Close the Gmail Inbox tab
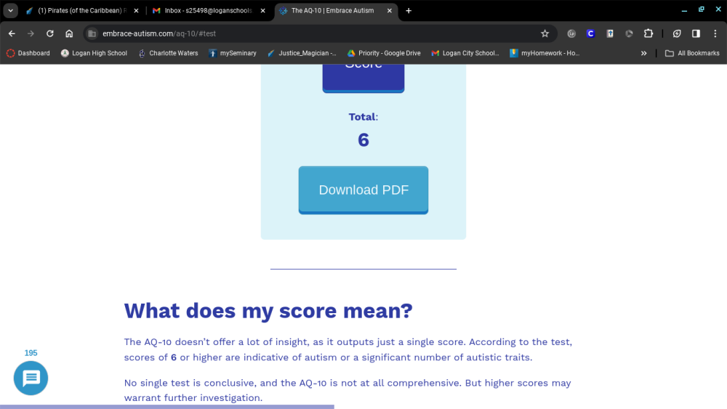Image resolution: width=727 pixels, height=409 pixels. pyautogui.click(x=263, y=11)
